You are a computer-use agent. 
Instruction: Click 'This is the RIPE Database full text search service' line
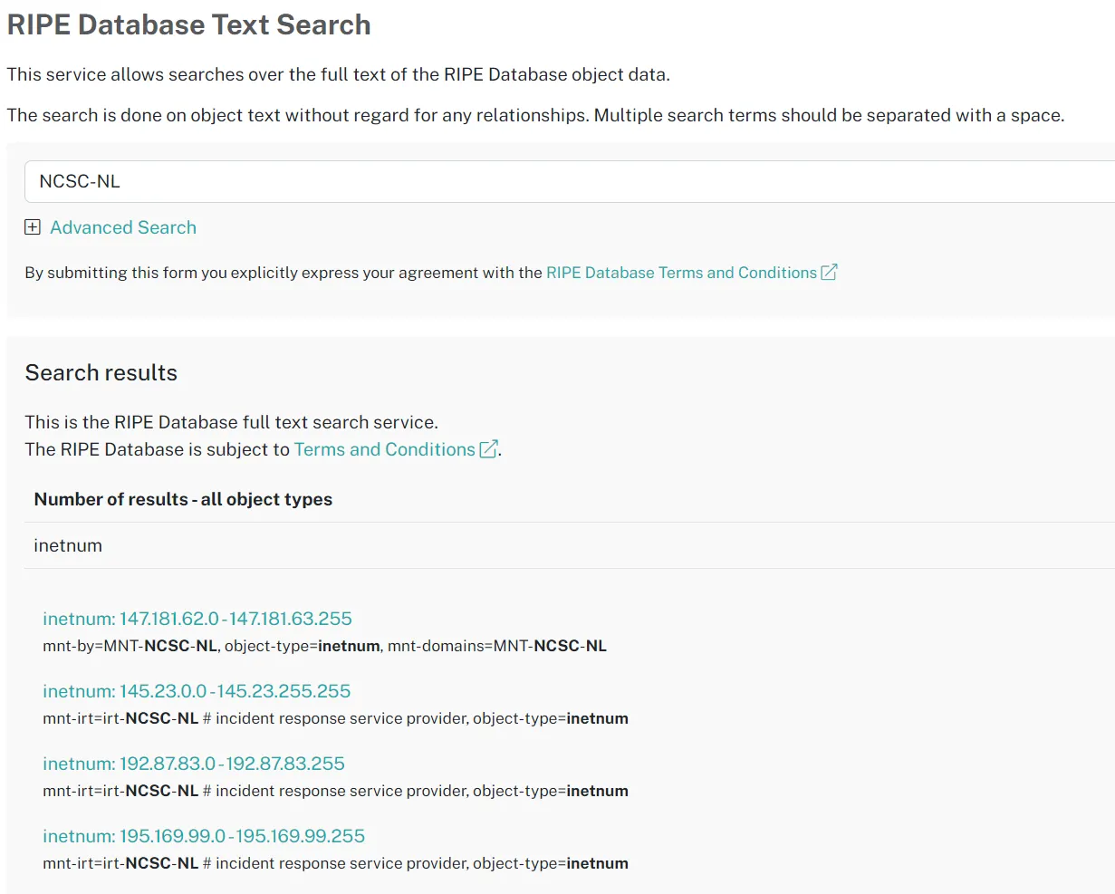232,422
